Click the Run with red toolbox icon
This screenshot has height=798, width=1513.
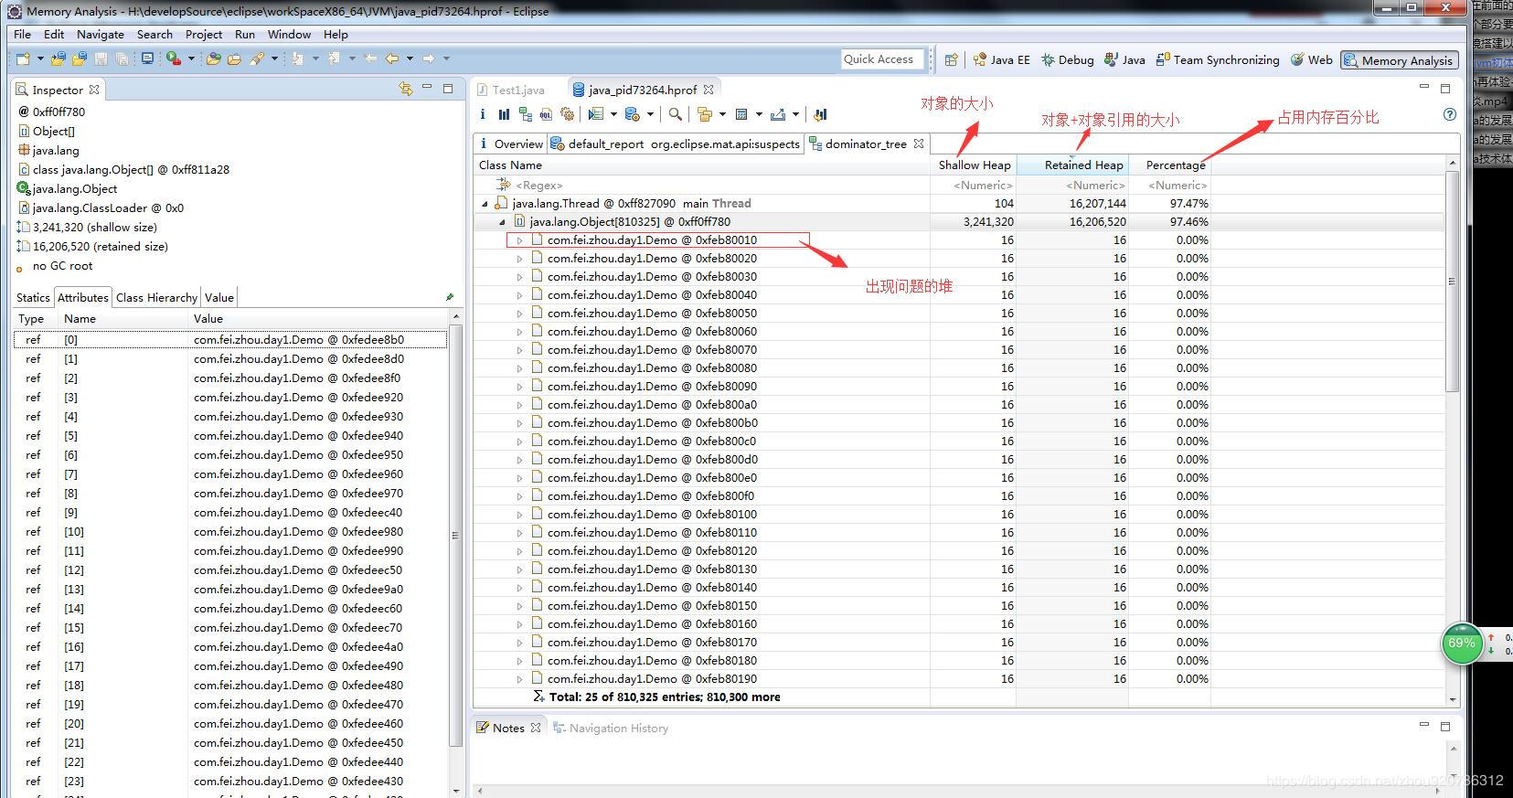click(x=174, y=59)
